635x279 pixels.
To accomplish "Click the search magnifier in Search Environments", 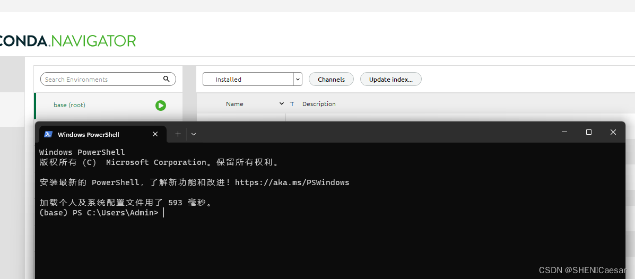I will [167, 79].
